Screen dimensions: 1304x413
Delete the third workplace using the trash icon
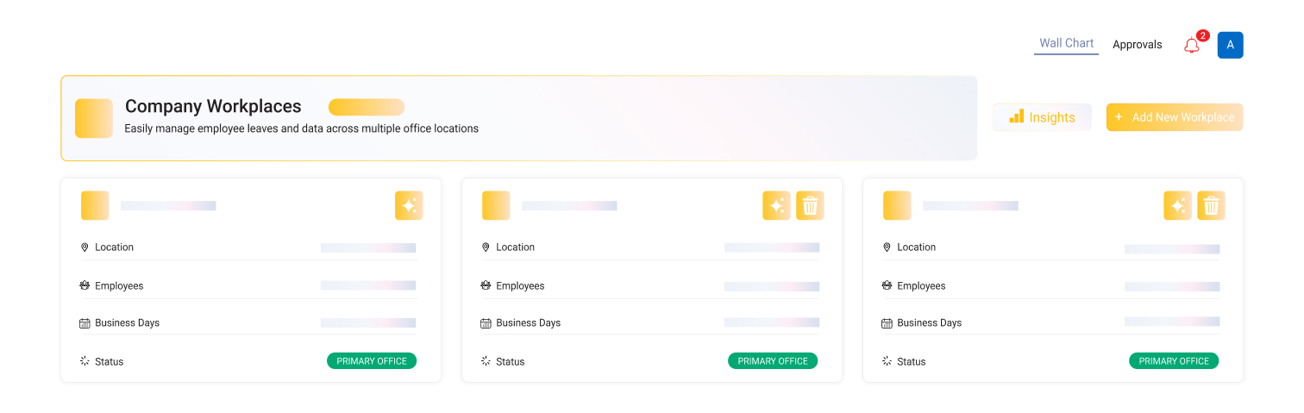pyautogui.click(x=1211, y=205)
